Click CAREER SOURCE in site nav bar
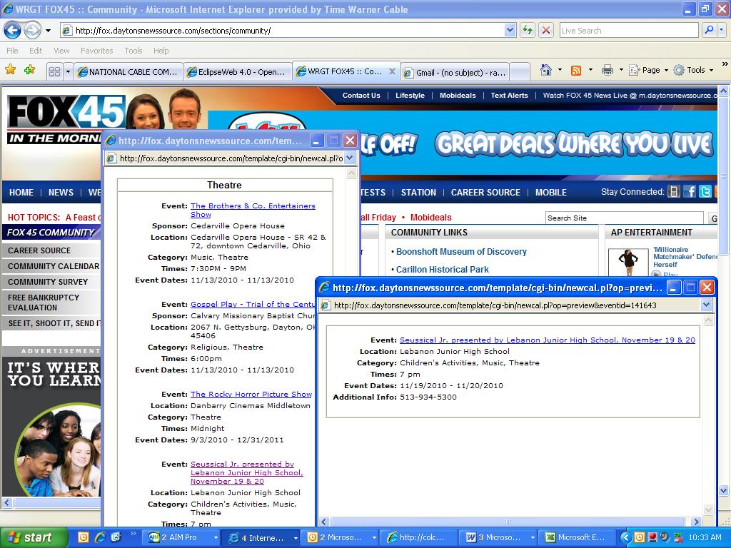Image resolution: width=731 pixels, height=548 pixels. 485,193
